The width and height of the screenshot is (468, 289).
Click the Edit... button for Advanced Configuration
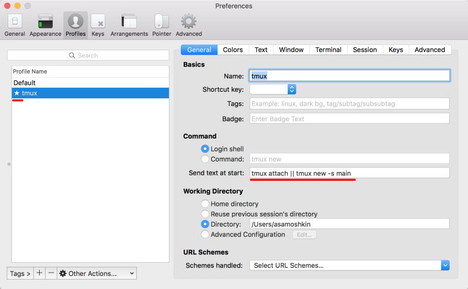[304, 235]
